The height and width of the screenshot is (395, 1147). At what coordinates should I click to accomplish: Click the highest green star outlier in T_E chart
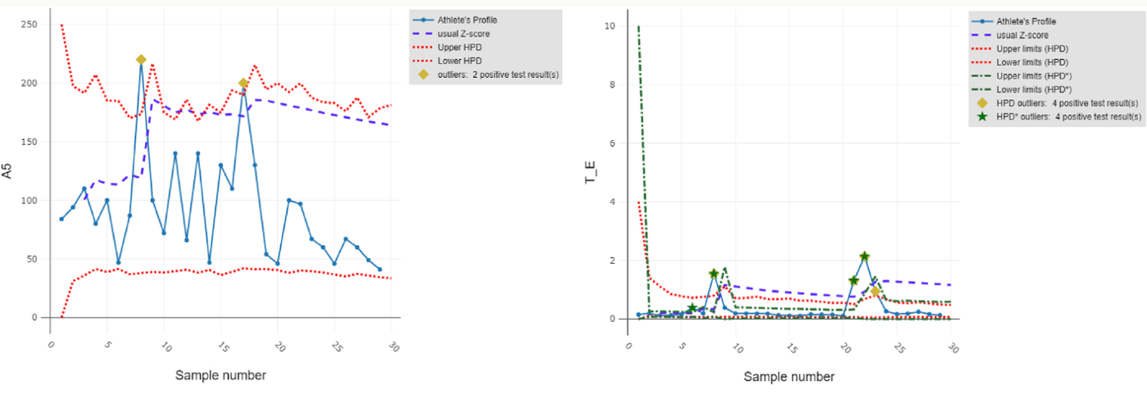tap(864, 257)
